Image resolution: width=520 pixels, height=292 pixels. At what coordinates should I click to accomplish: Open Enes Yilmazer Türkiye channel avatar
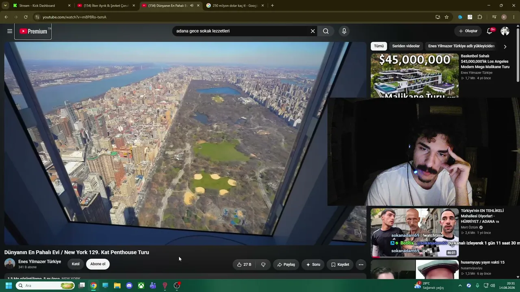pyautogui.click(x=10, y=264)
